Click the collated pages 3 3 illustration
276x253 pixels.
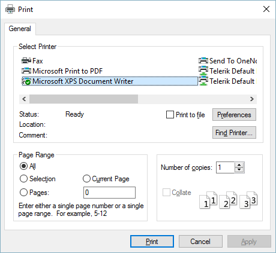248,200
